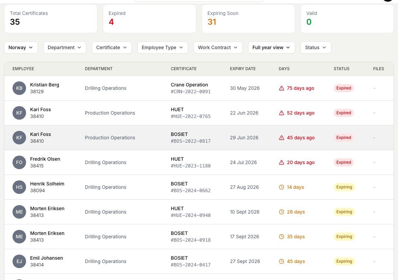Click the EJ avatar for Emil Johansen

point(19,261)
